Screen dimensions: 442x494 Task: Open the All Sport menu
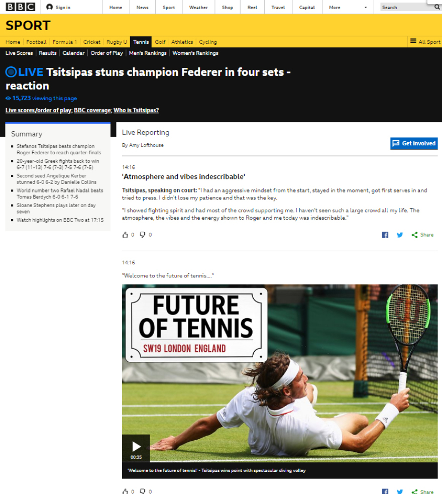425,42
